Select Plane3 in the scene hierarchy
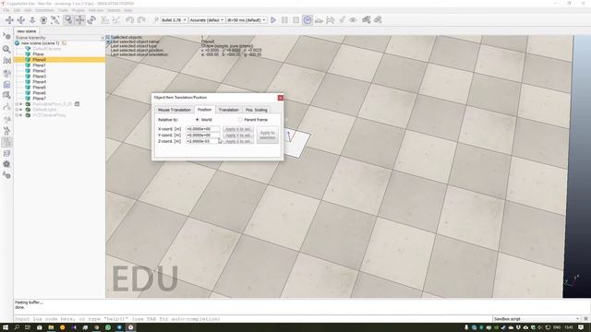Screen dimensions: 591x332 39,77
